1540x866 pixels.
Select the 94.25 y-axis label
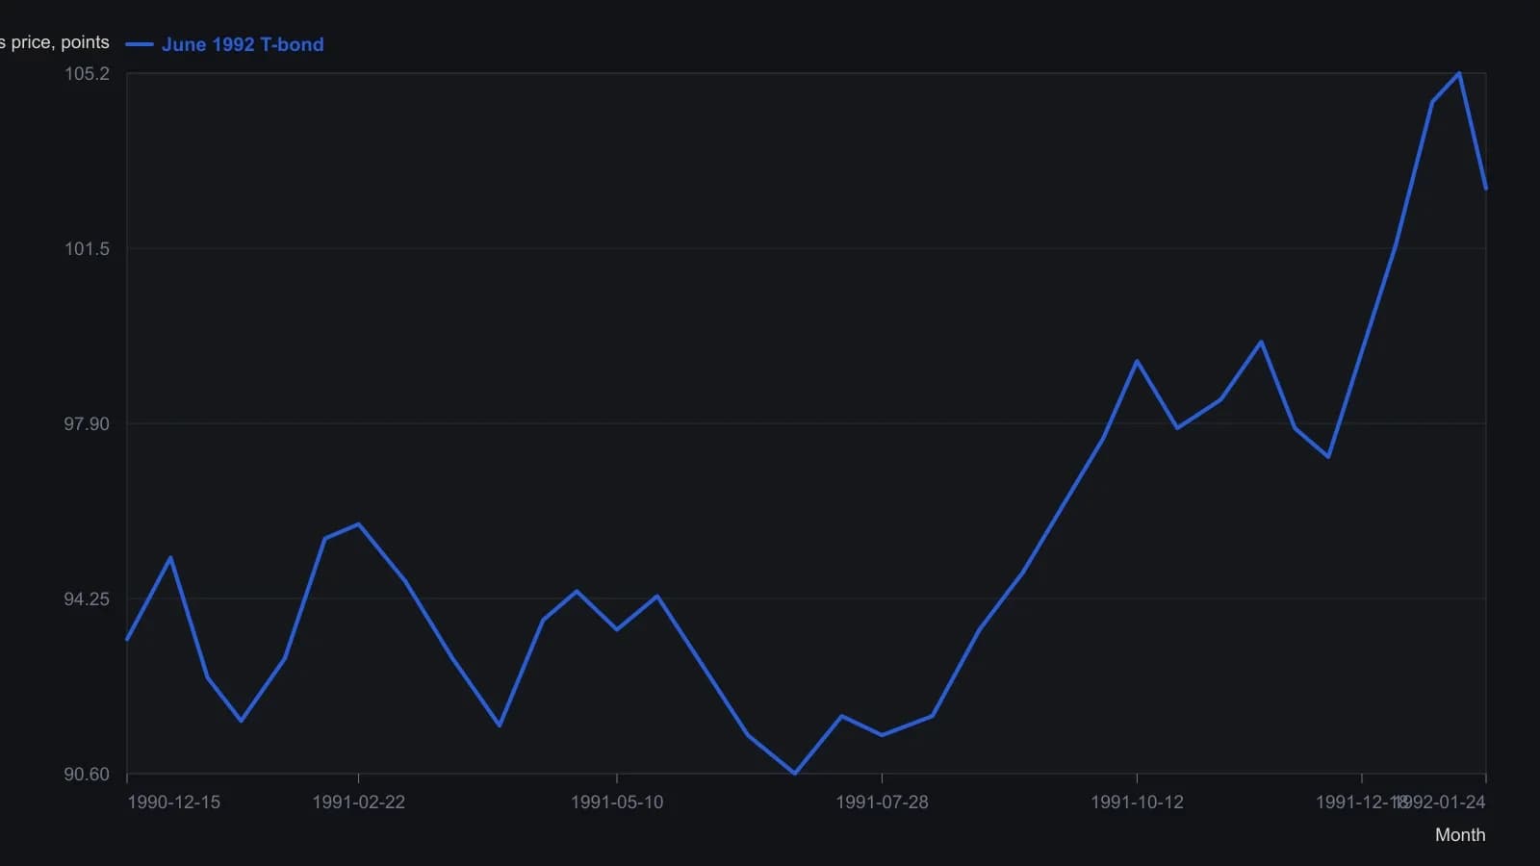point(87,599)
